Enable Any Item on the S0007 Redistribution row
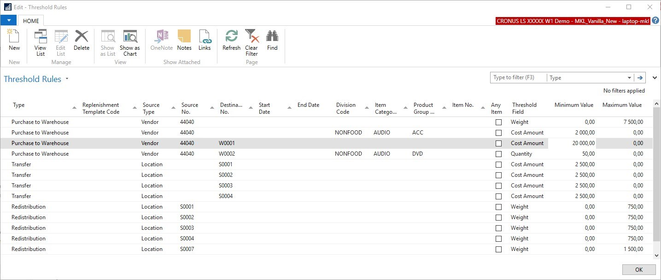Image resolution: width=661 pixels, height=280 pixels. (498, 250)
